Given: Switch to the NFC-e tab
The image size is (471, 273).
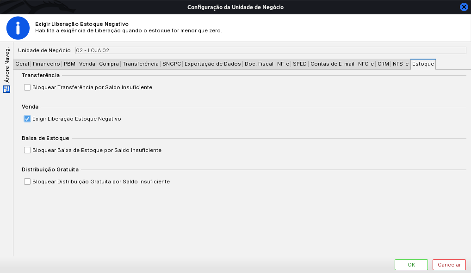Looking at the screenshot, I should (x=366, y=64).
